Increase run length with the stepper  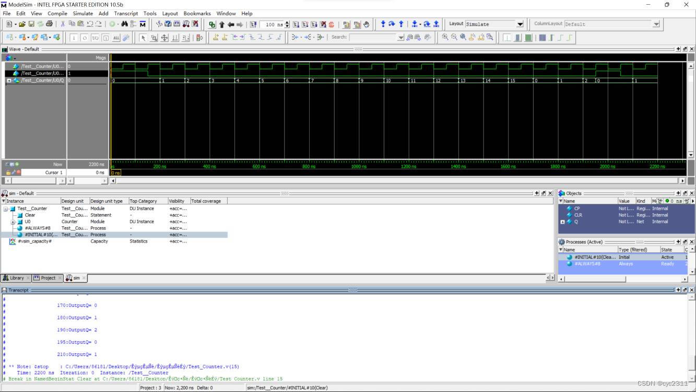(287, 22)
